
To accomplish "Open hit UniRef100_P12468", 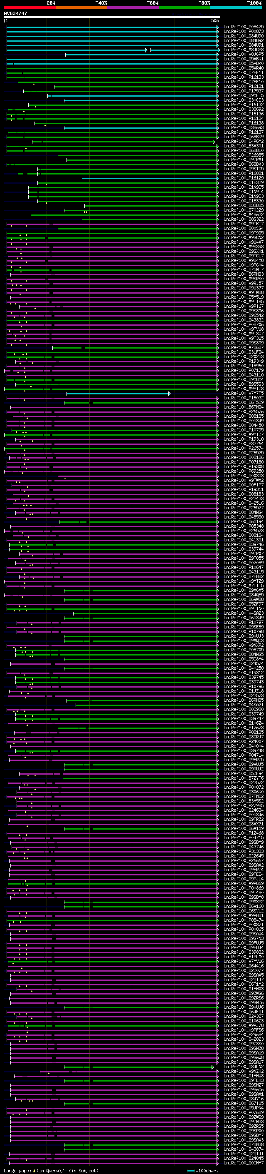I will 244,833.
